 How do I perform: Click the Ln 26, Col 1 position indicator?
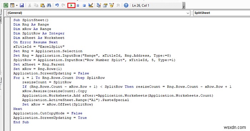point(141,6)
